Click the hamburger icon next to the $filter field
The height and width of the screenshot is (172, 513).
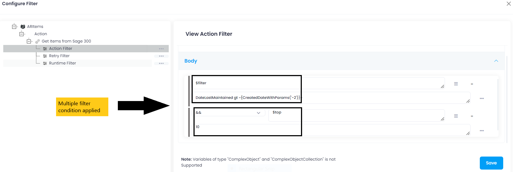pyautogui.click(x=456, y=84)
